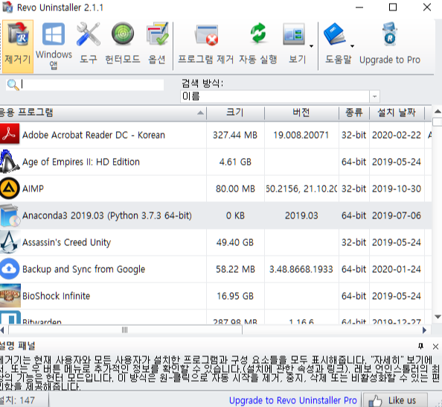
Task: Click the horizontal scrollbar thumb
Action: (125, 330)
